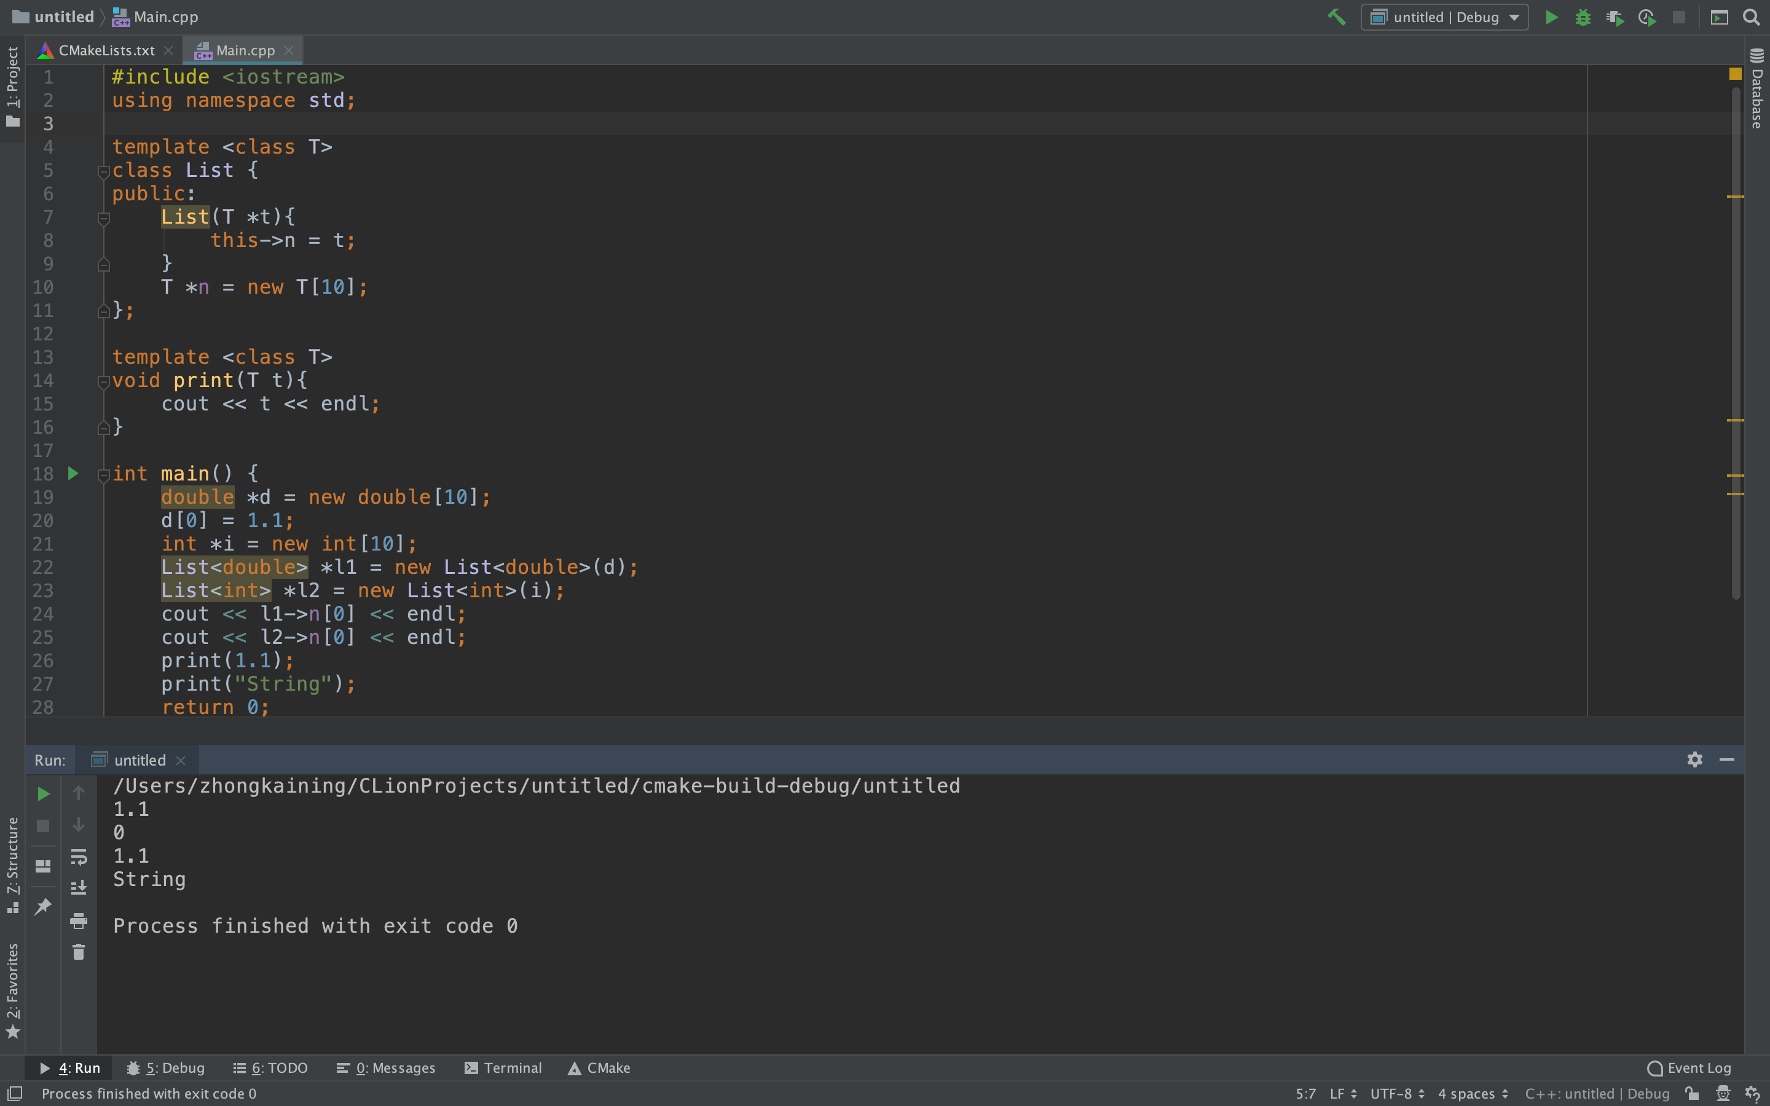The width and height of the screenshot is (1770, 1106).
Task: Open the 5: Debug tool tab
Action: pyautogui.click(x=166, y=1068)
